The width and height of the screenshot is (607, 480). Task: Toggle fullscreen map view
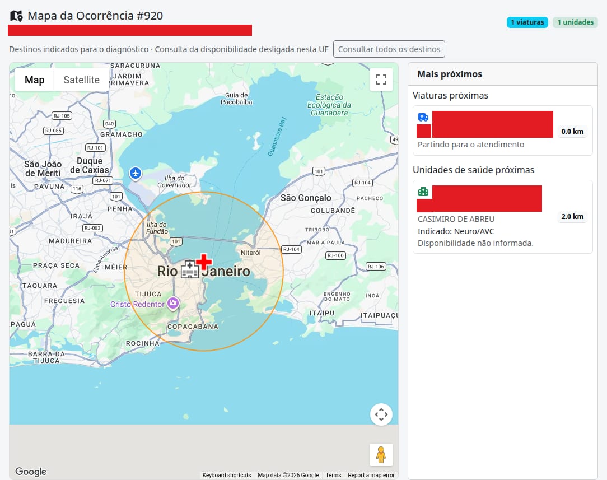(381, 80)
